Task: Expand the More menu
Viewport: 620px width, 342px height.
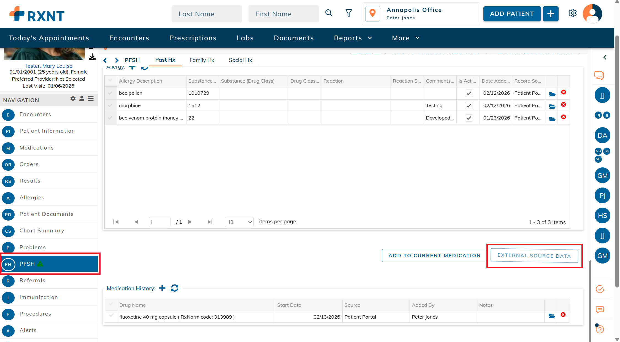Action: pos(405,38)
